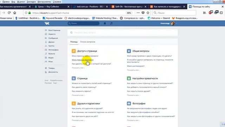Toggle Firefox sidebar icon

[x=221, y=13]
